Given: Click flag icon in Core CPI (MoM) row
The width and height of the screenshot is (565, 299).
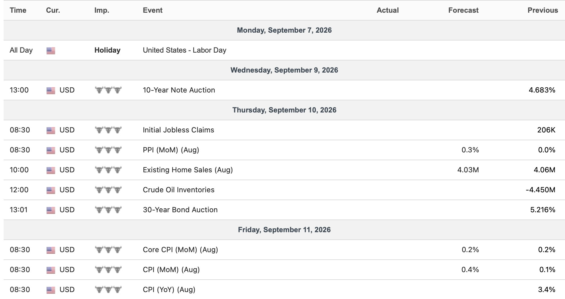Looking at the screenshot, I should tap(51, 250).
